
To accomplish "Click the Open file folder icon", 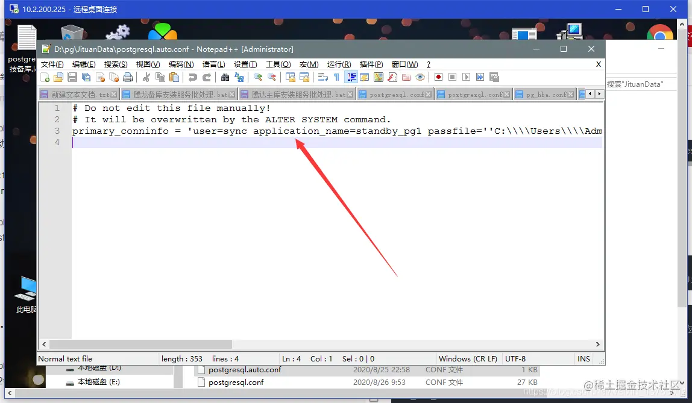I will coord(58,78).
